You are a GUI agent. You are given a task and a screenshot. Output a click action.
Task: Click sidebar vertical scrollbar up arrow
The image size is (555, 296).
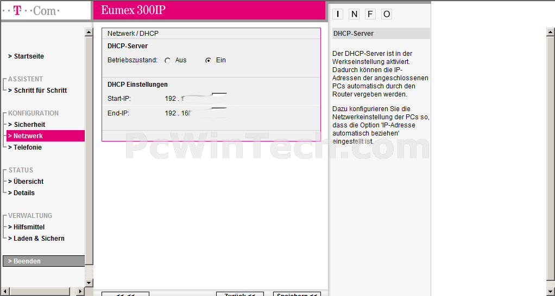pyautogui.click(x=89, y=32)
